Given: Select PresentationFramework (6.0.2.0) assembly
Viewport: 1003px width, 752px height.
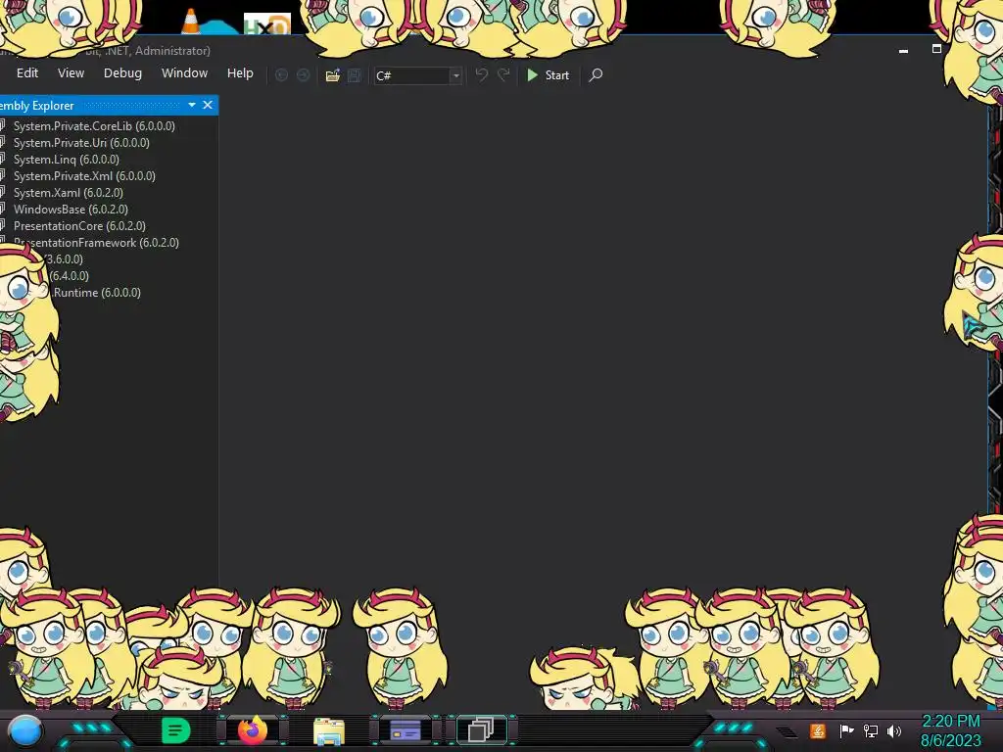Looking at the screenshot, I should (x=96, y=243).
